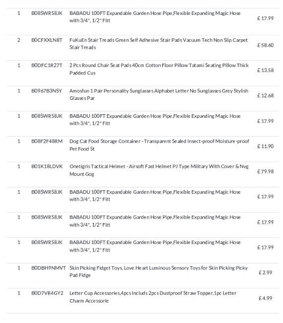283x323 pixels.
Task: Select the £ 2.99 price value
Action: [x=265, y=272]
